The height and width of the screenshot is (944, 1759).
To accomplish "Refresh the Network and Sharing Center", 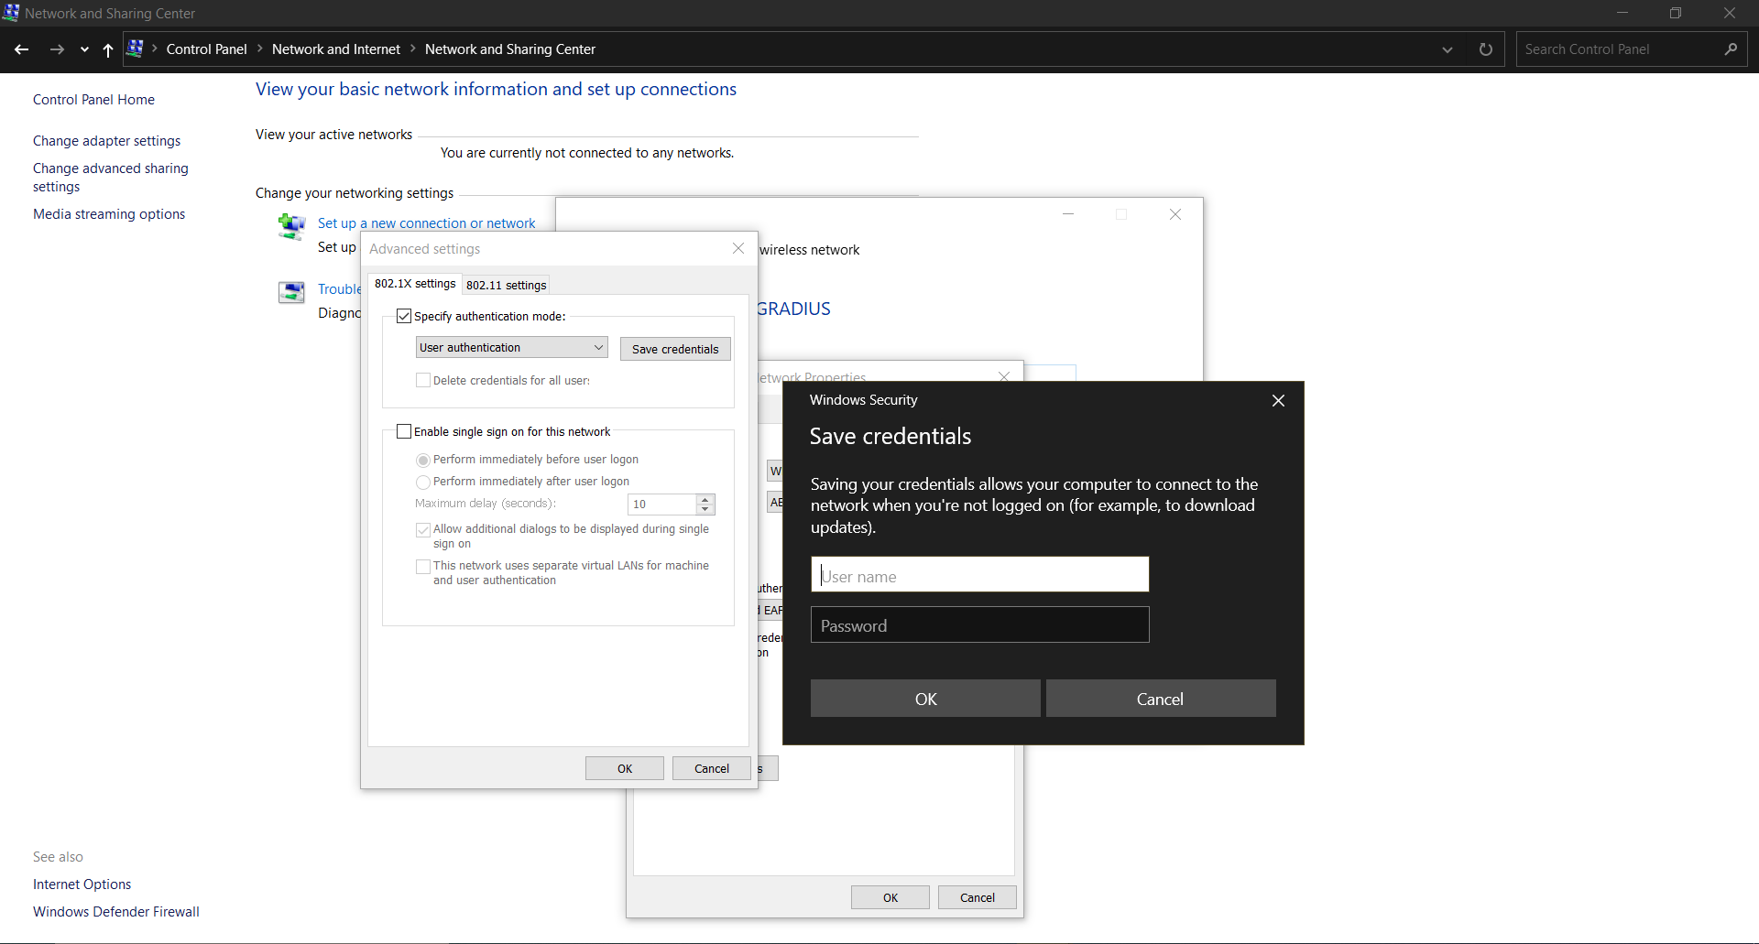I will (x=1486, y=49).
